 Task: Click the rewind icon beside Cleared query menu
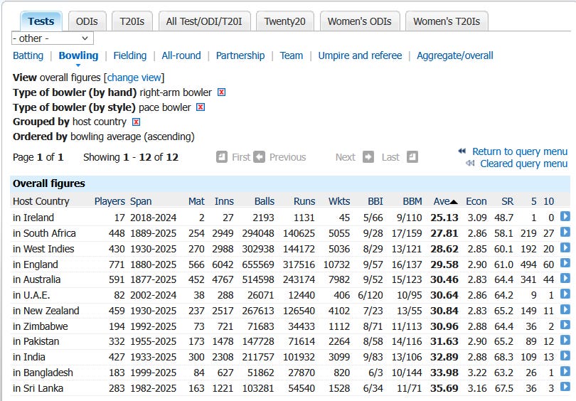(x=470, y=163)
